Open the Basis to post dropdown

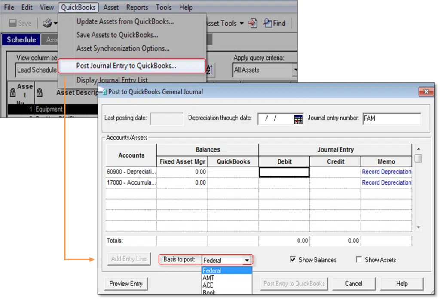click(x=247, y=260)
